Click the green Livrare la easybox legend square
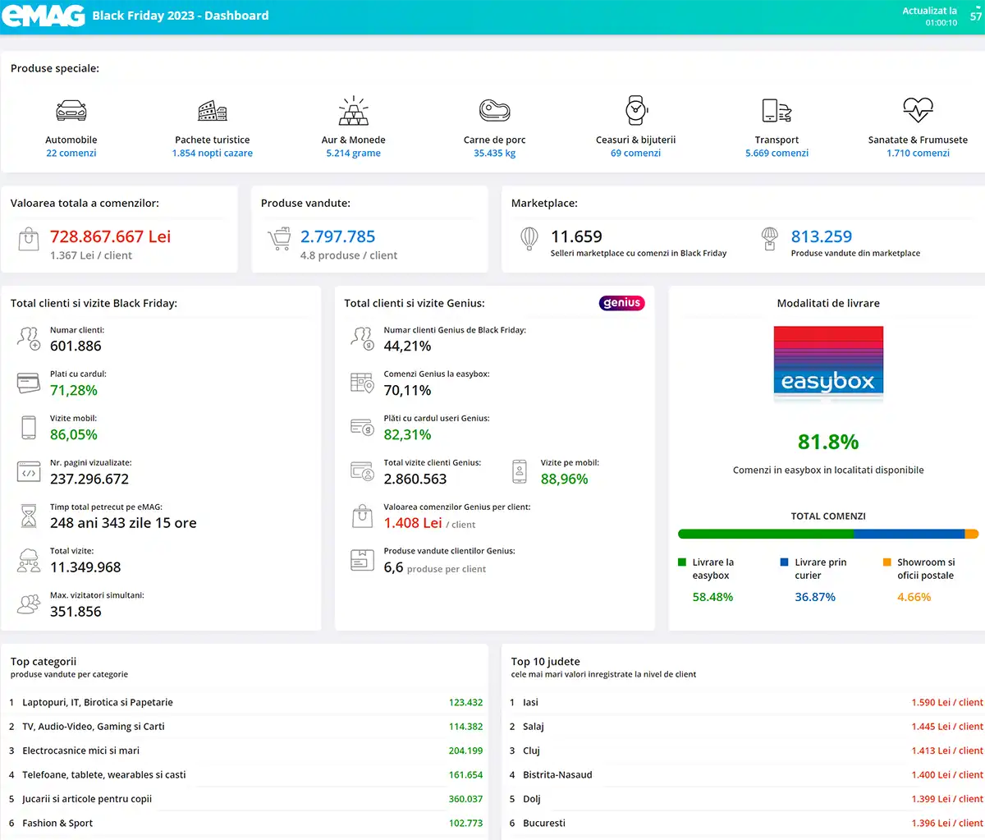Image resolution: width=985 pixels, height=840 pixels. [682, 562]
